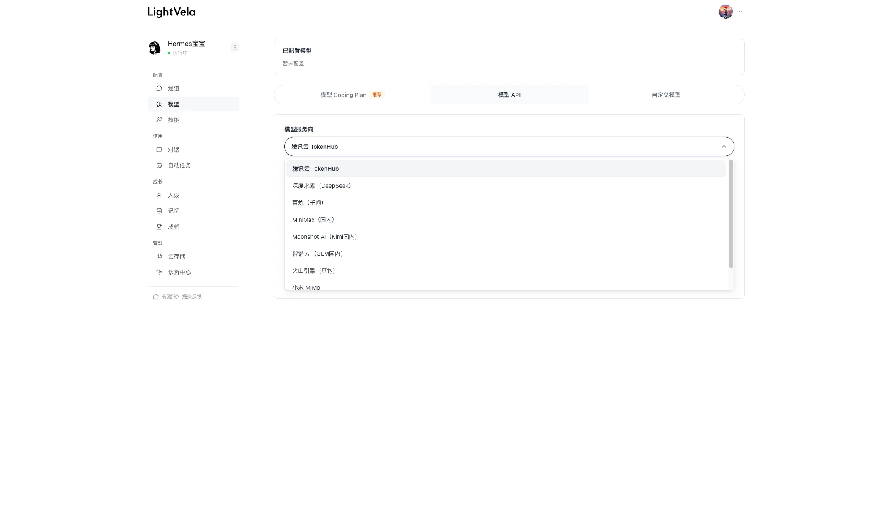Open 对话 chat bubble icon
The width and height of the screenshot is (894, 509).
click(159, 150)
